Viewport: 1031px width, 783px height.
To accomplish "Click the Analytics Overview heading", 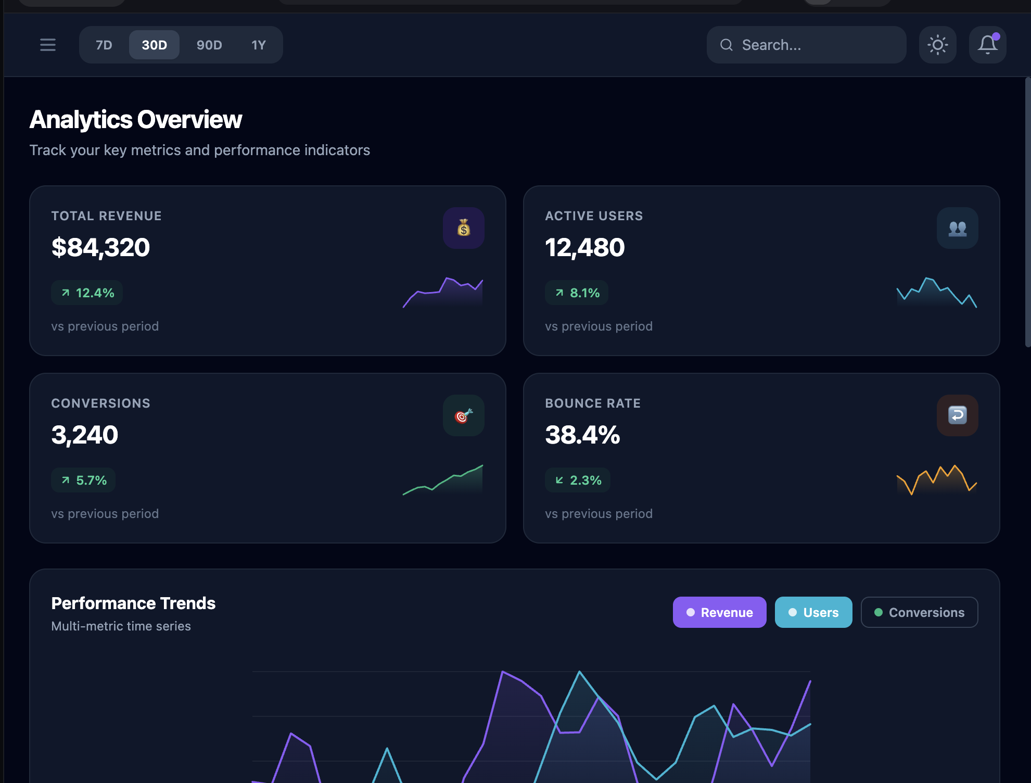I will [136, 120].
